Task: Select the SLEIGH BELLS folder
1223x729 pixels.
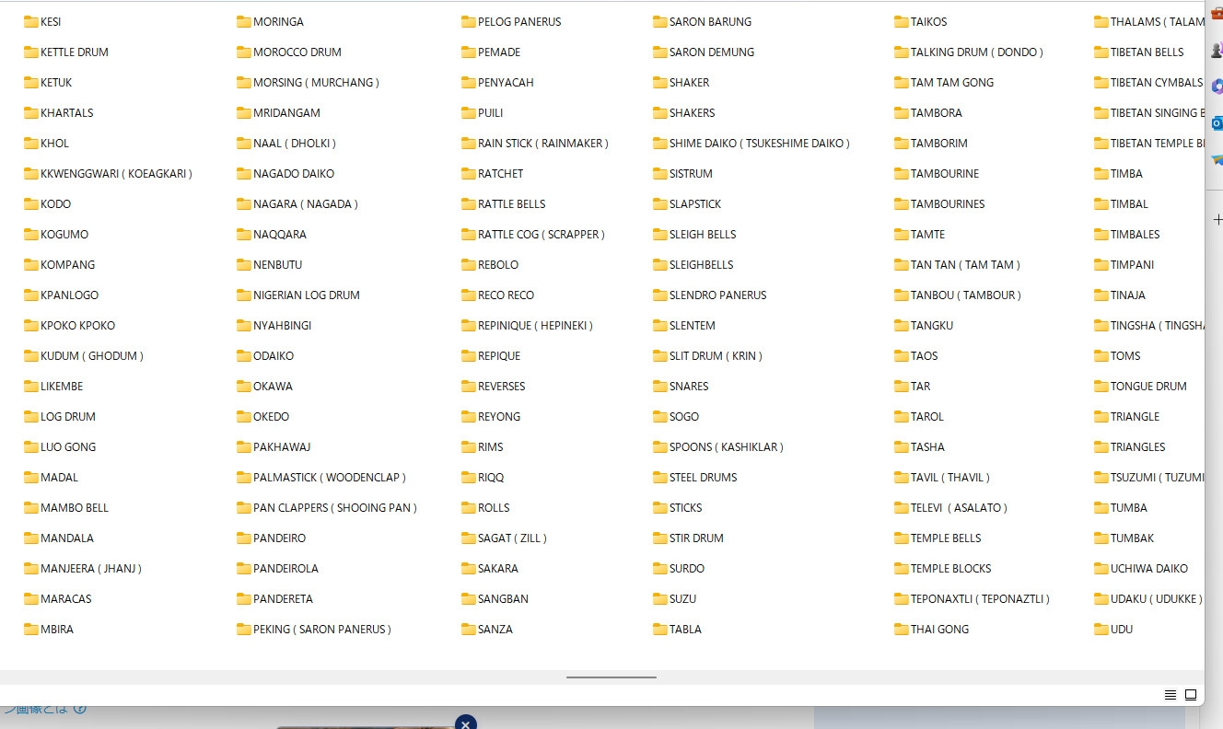Action: coord(694,235)
